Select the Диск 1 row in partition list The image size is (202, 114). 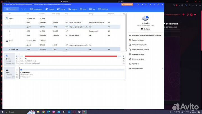pos(62,41)
